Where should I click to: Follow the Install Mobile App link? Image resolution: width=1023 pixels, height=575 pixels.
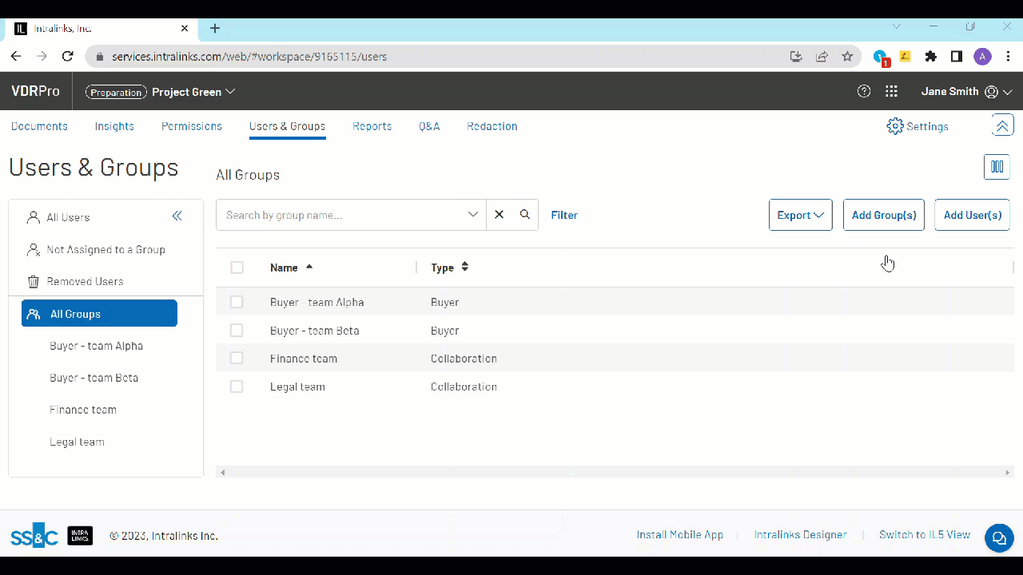tap(680, 535)
